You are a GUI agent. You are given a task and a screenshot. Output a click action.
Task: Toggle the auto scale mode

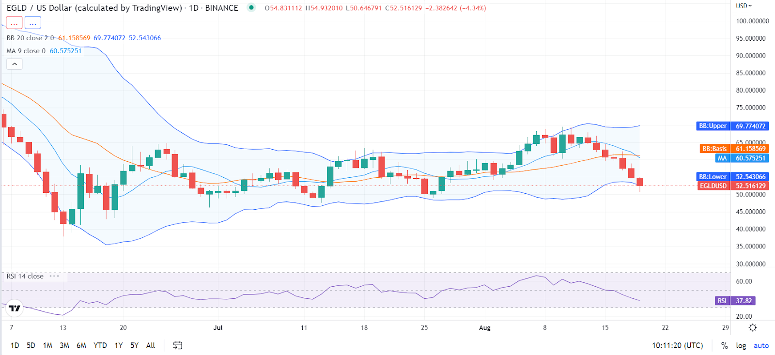tap(761, 345)
